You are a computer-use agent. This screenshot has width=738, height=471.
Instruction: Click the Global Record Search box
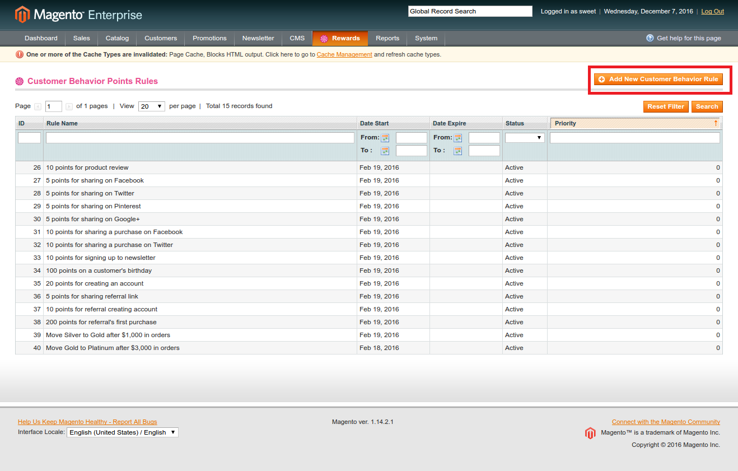point(470,11)
